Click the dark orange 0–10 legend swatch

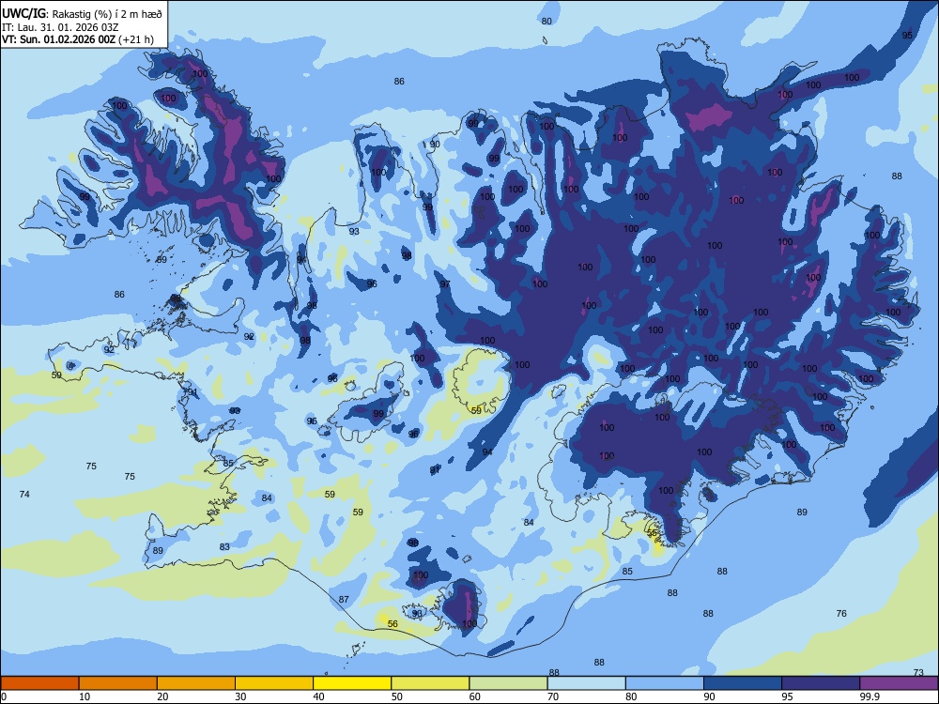coord(39,683)
